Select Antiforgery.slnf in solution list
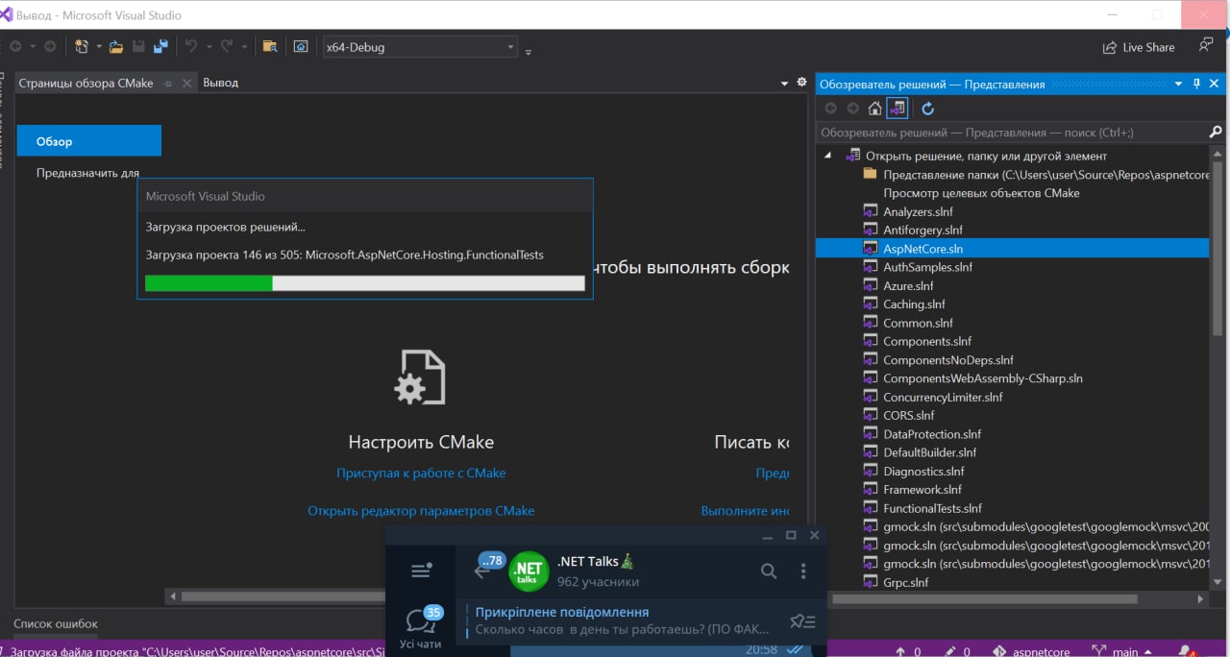Screen dimensions: 1230x657 point(922,230)
